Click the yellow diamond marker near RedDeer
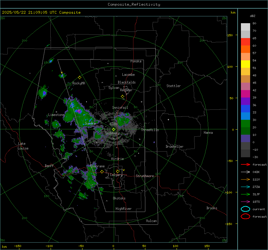The width and height of the screenshot is (268, 250). tap(122, 97)
